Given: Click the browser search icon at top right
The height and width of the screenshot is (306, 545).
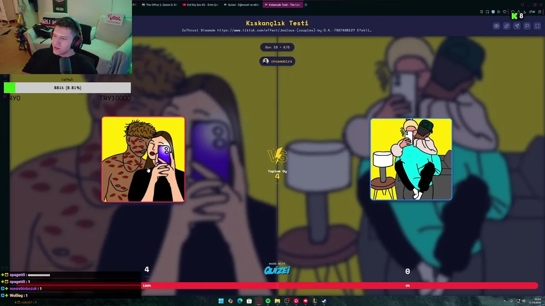Looking at the screenshot, I should point(523,5).
